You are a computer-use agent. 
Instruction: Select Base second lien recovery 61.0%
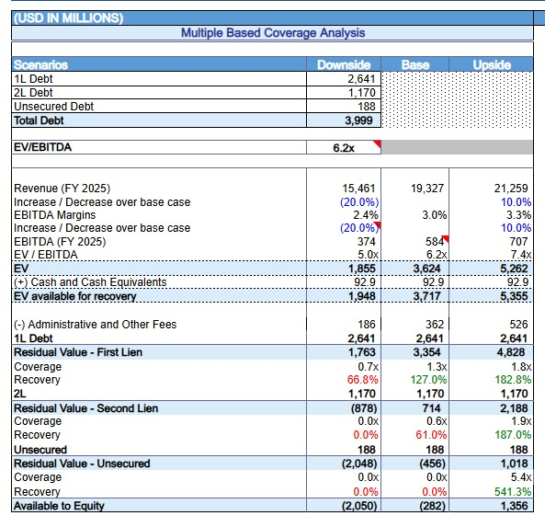(431, 435)
